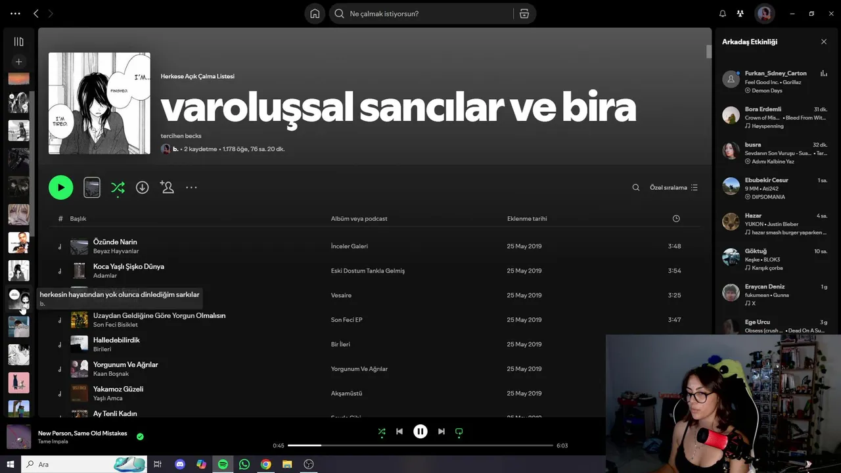Open now playing 'New Person, Same Old Mistakes'

[83, 434]
